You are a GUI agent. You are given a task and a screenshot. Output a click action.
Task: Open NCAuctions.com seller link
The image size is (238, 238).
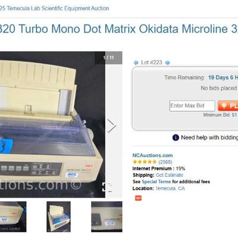[x=152, y=155]
